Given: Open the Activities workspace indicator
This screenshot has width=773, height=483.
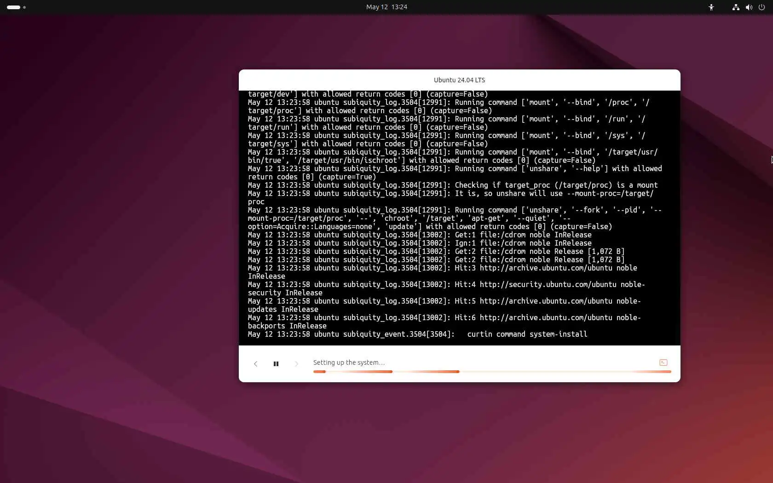Looking at the screenshot, I should pyautogui.click(x=16, y=7).
